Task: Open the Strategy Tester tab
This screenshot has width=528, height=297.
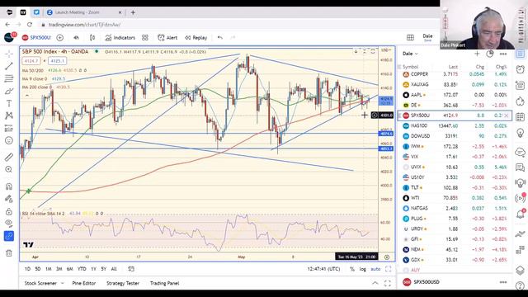Action: pyautogui.click(x=123, y=283)
